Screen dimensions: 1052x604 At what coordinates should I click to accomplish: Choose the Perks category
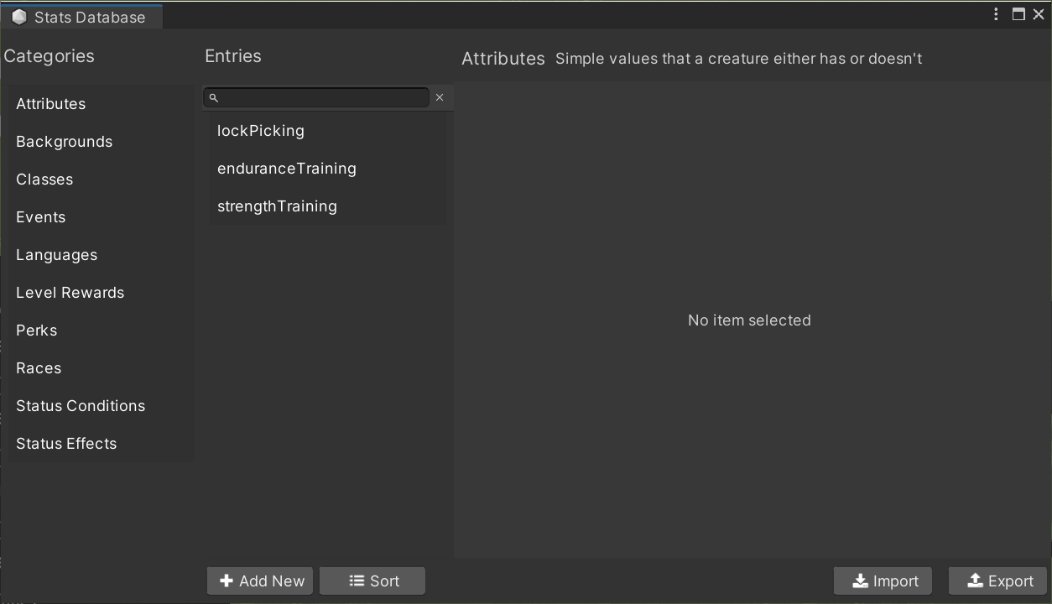click(37, 331)
